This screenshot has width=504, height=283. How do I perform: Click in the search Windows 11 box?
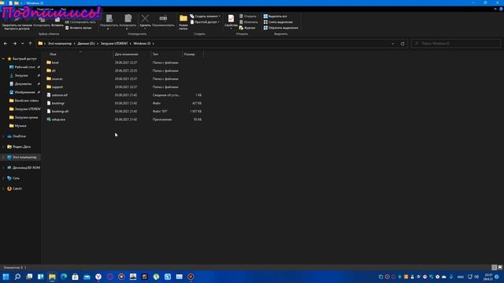[x=456, y=43]
